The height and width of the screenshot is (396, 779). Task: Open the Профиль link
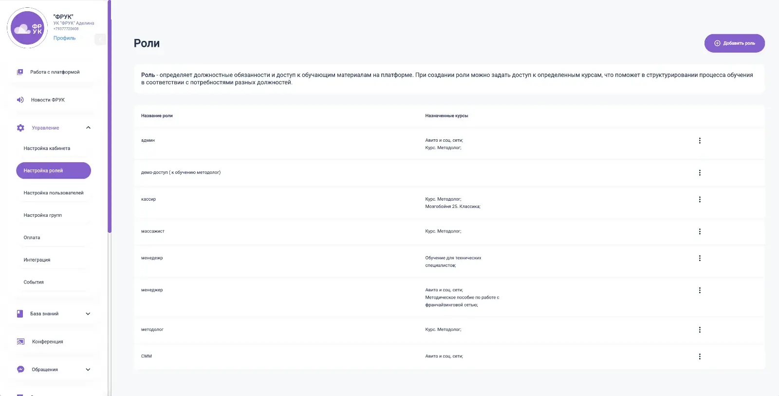click(x=64, y=38)
